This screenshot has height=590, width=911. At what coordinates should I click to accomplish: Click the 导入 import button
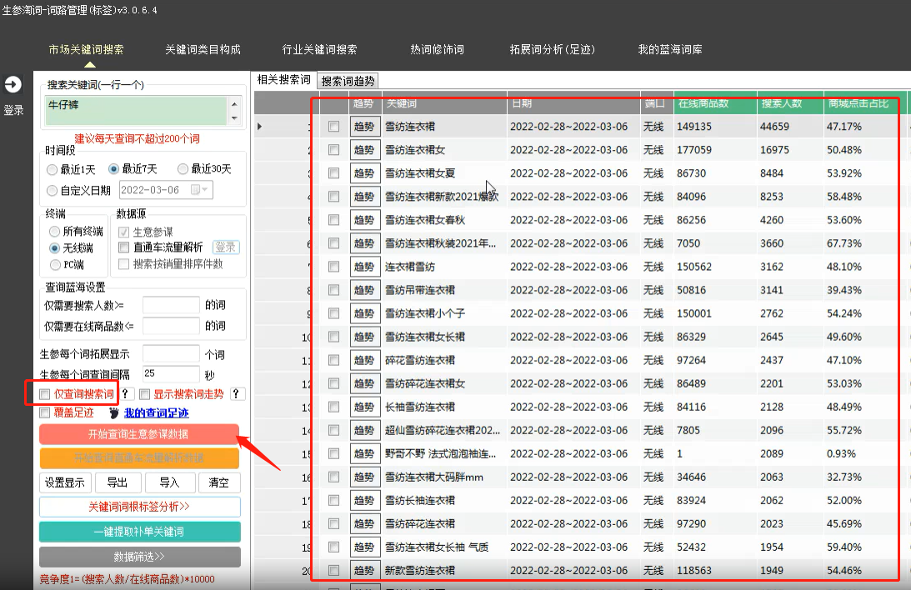coord(170,482)
